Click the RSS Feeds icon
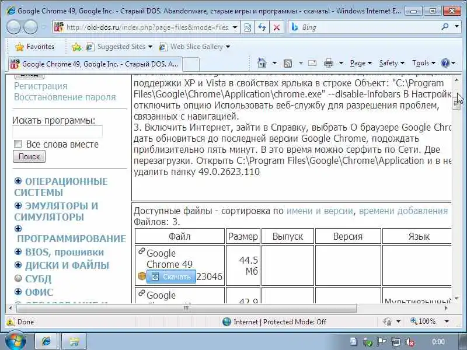The height and width of the screenshot is (350, 467). tap(288, 63)
